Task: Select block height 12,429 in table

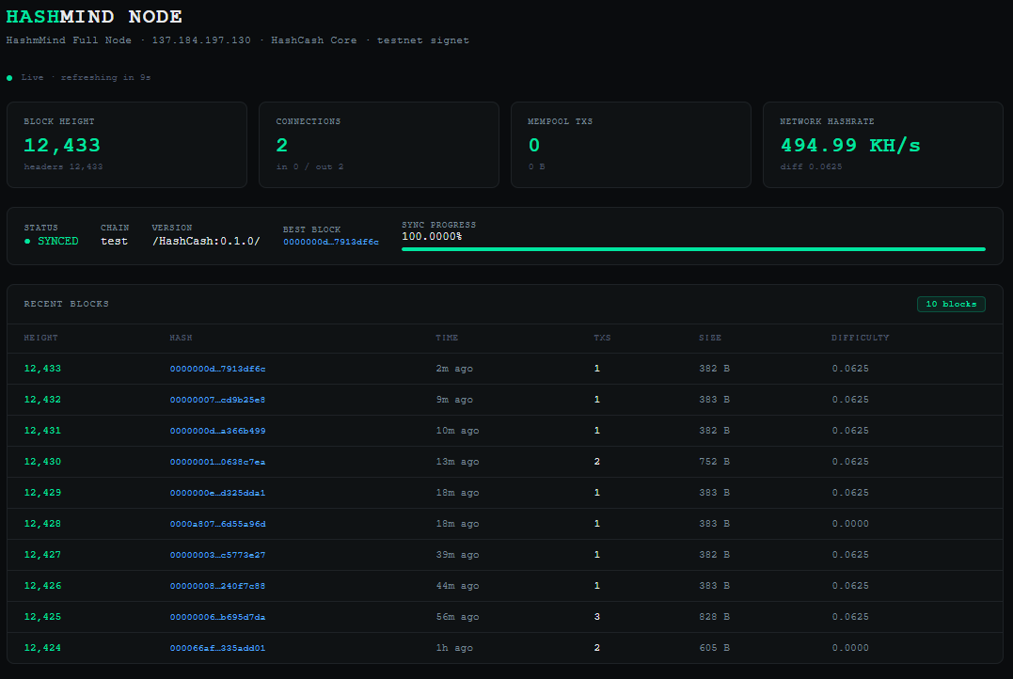Action: pos(42,493)
